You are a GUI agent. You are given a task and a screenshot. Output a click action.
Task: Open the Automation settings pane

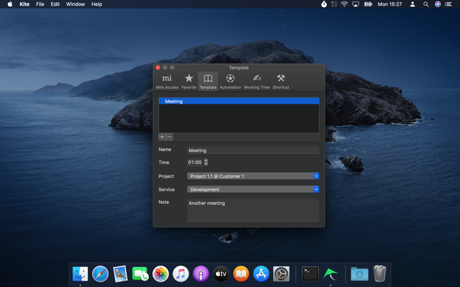pos(230,81)
